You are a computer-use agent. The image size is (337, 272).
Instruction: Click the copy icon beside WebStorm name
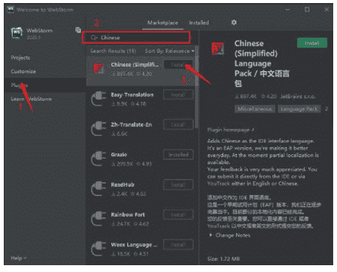[x=78, y=30]
